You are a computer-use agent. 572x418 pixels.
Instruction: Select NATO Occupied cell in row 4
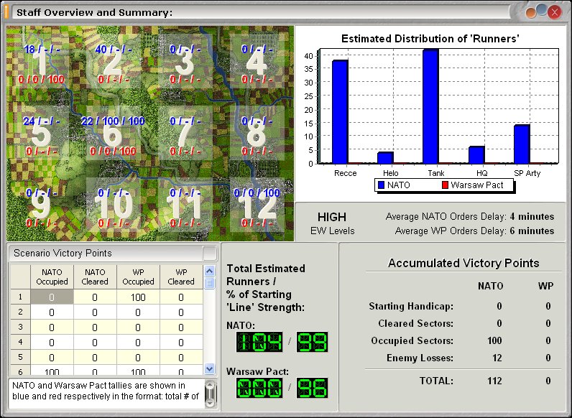coord(52,343)
